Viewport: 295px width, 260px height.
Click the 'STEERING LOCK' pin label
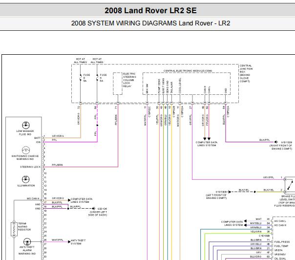30,167
